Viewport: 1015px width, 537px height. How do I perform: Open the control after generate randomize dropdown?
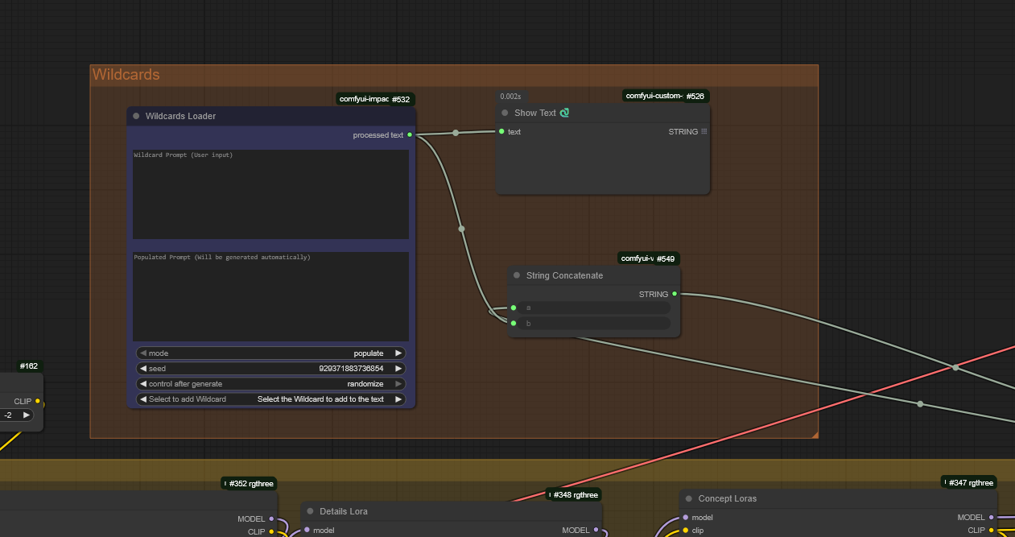pyautogui.click(x=270, y=384)
